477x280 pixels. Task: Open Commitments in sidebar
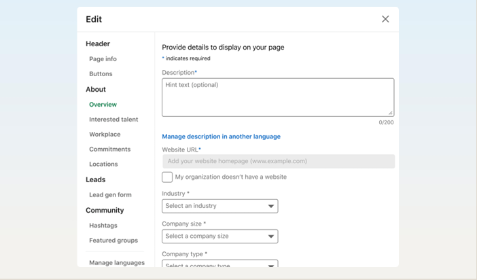tap(109, 150)
